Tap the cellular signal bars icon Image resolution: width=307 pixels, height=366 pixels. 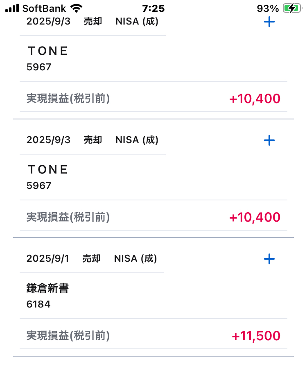coord(12,9)
